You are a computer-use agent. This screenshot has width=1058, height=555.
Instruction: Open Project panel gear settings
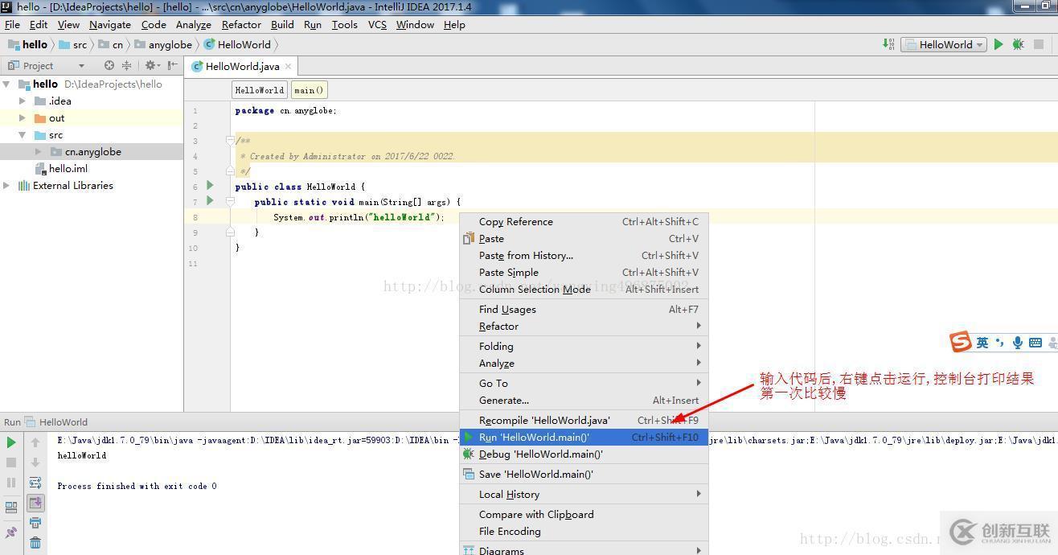click(x=151, y=65)
